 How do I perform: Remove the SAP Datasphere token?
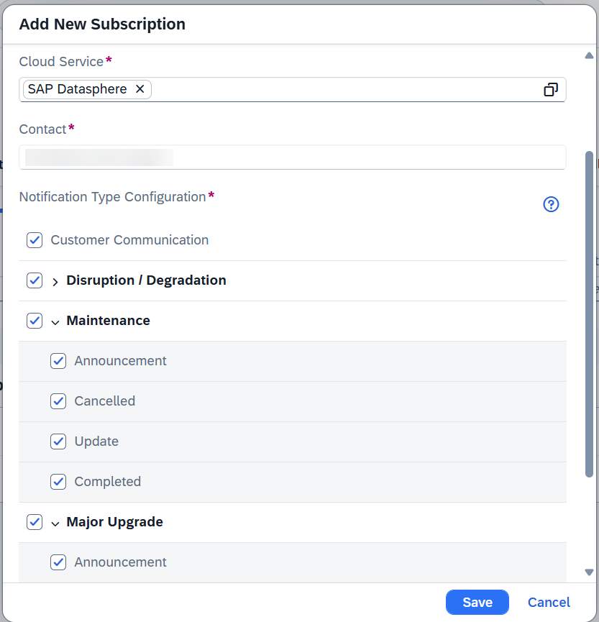point(140,89)
